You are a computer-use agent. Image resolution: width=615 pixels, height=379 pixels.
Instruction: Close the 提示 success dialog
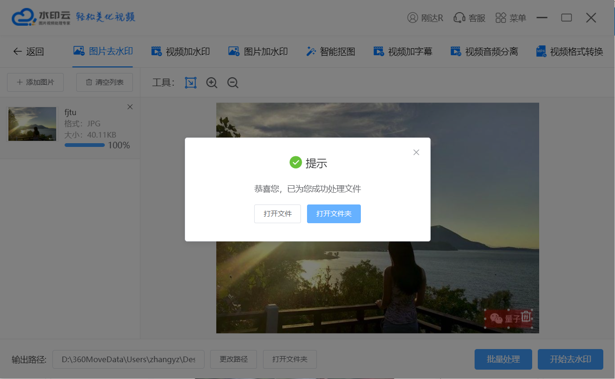(416, 153)
